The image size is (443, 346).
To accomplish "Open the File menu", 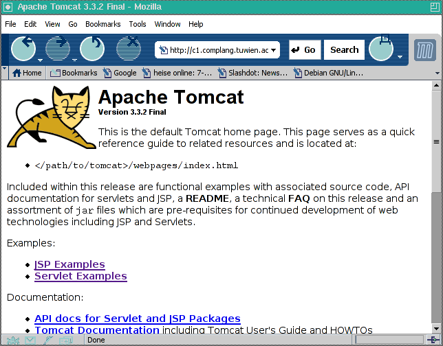I will pos(10,24).
